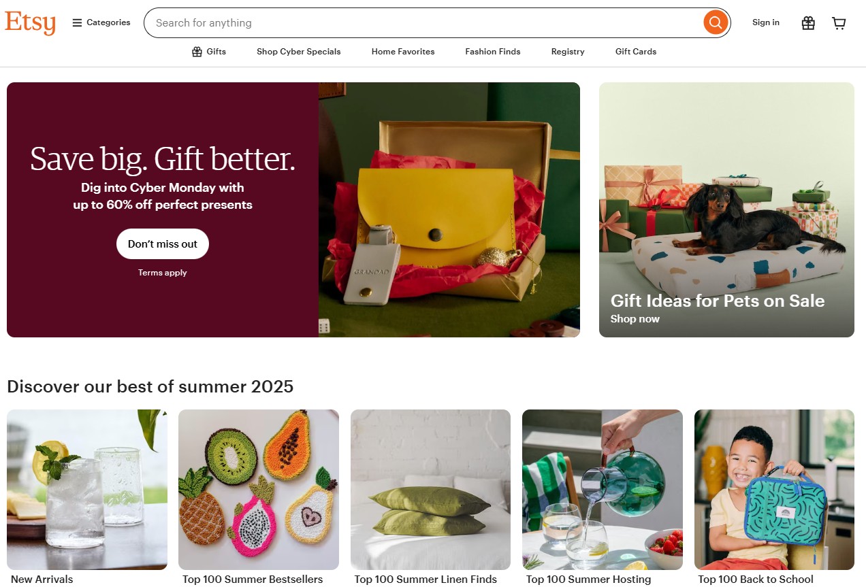Viewport: 866px width, 587px height.
Task: Click into the Search for anything field
Action: 423,22
